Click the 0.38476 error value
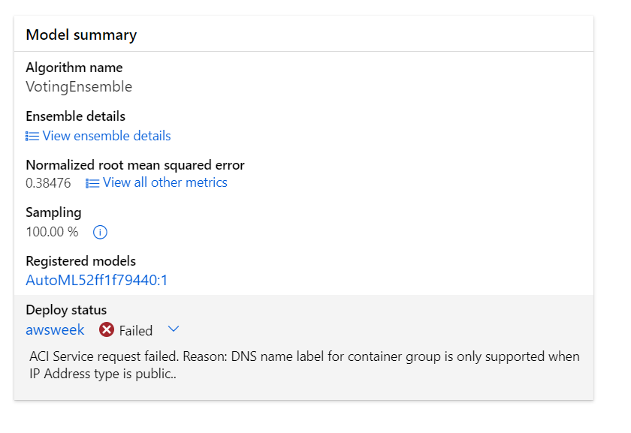This screenshot has width=631, height=433. [48, 183]
